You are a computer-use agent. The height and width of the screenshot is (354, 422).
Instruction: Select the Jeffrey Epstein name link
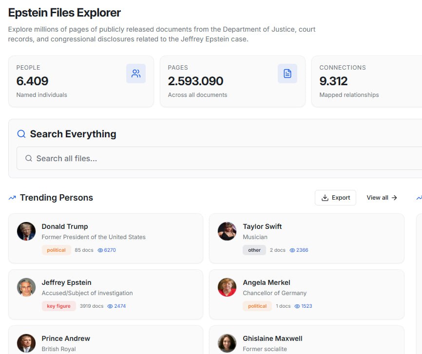pyautogui.click(x=66, y=282)
